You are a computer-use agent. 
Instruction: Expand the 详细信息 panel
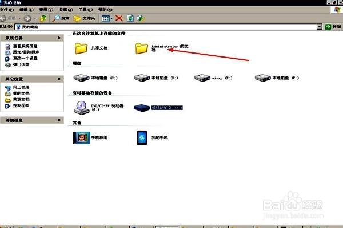59,120
